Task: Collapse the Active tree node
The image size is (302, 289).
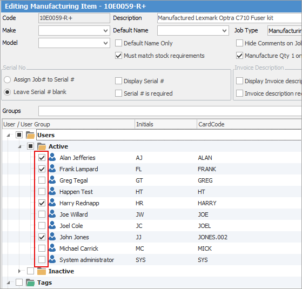Action: tap(19, 147)
